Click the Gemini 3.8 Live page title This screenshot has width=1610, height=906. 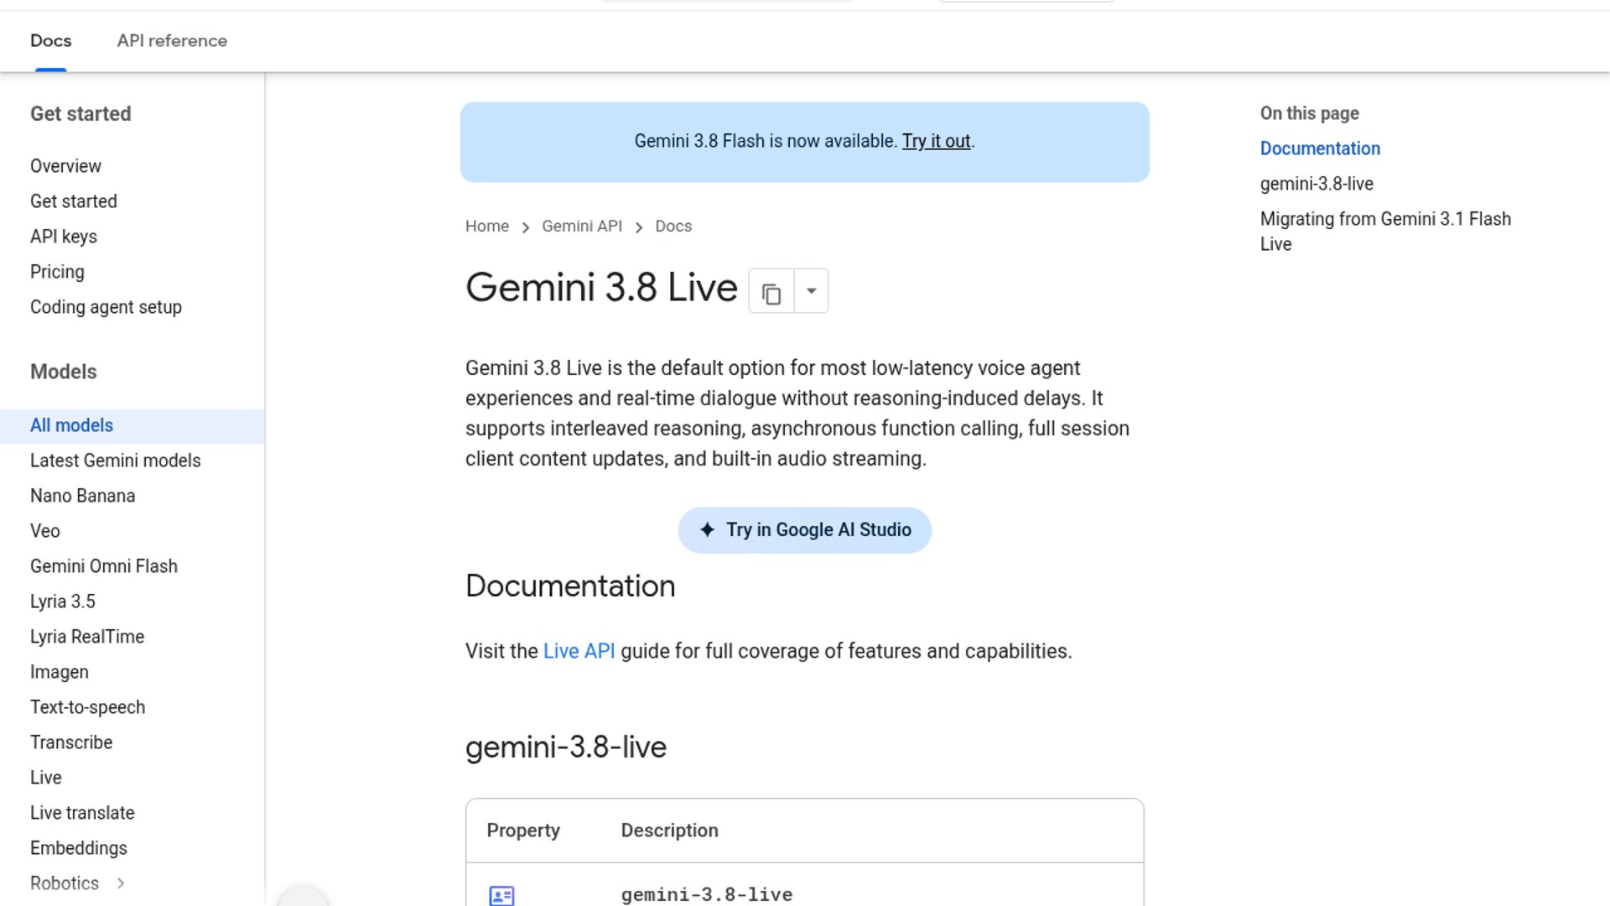[601, 288]
